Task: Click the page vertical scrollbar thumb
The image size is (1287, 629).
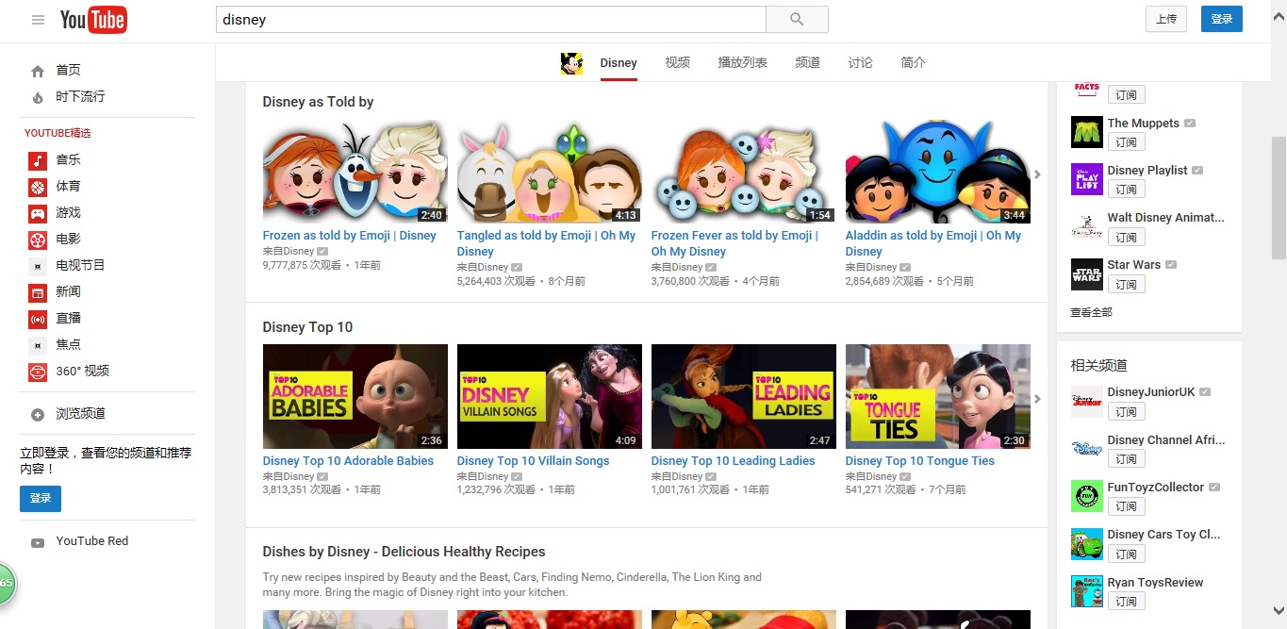Action: (1279, 197)
